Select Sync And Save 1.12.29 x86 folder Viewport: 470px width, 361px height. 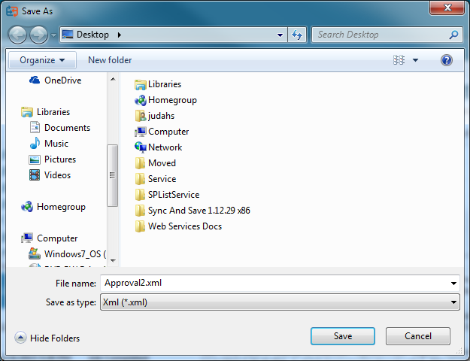point(193,211)
